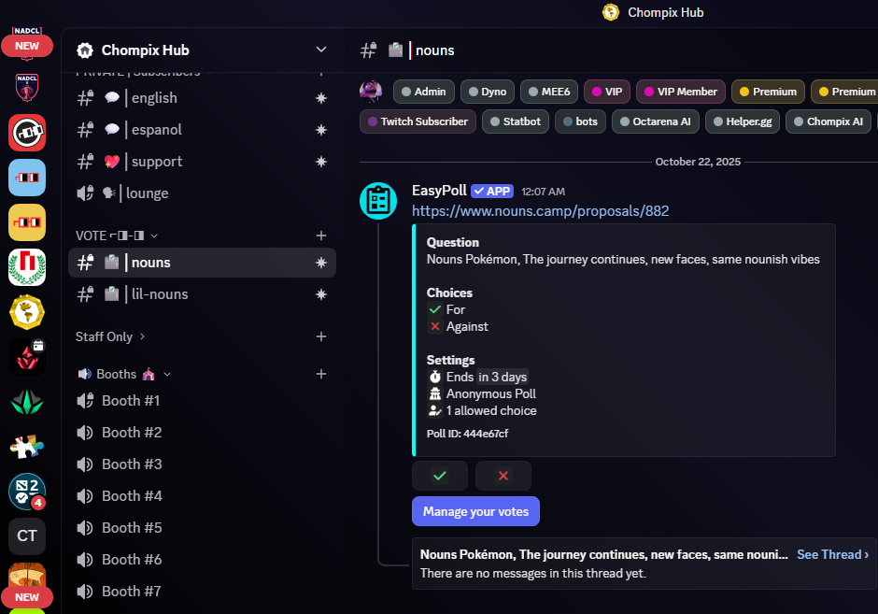Click the Octarena AI role tag
This screenshot has width=878, height=614.
655,121
